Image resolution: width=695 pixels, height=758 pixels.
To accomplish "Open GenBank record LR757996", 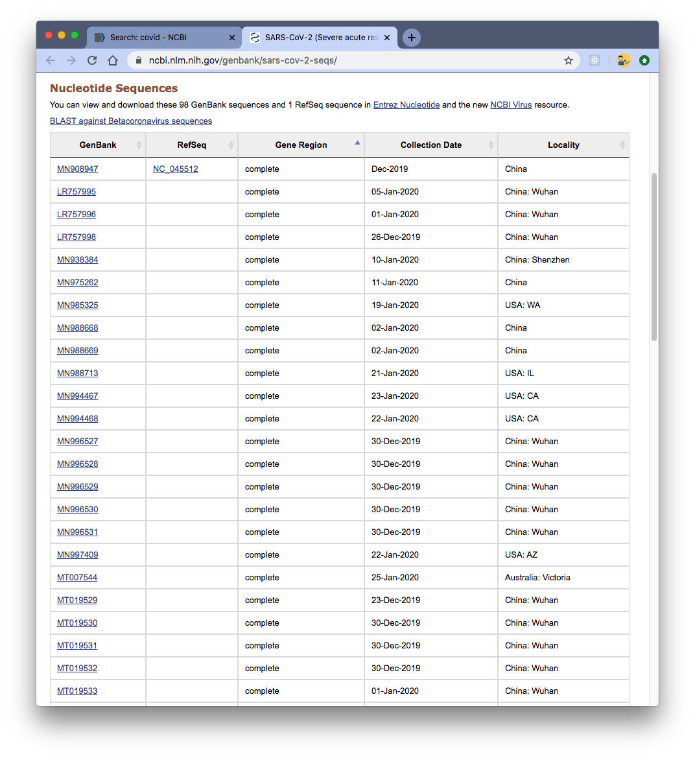I will 77,215.
